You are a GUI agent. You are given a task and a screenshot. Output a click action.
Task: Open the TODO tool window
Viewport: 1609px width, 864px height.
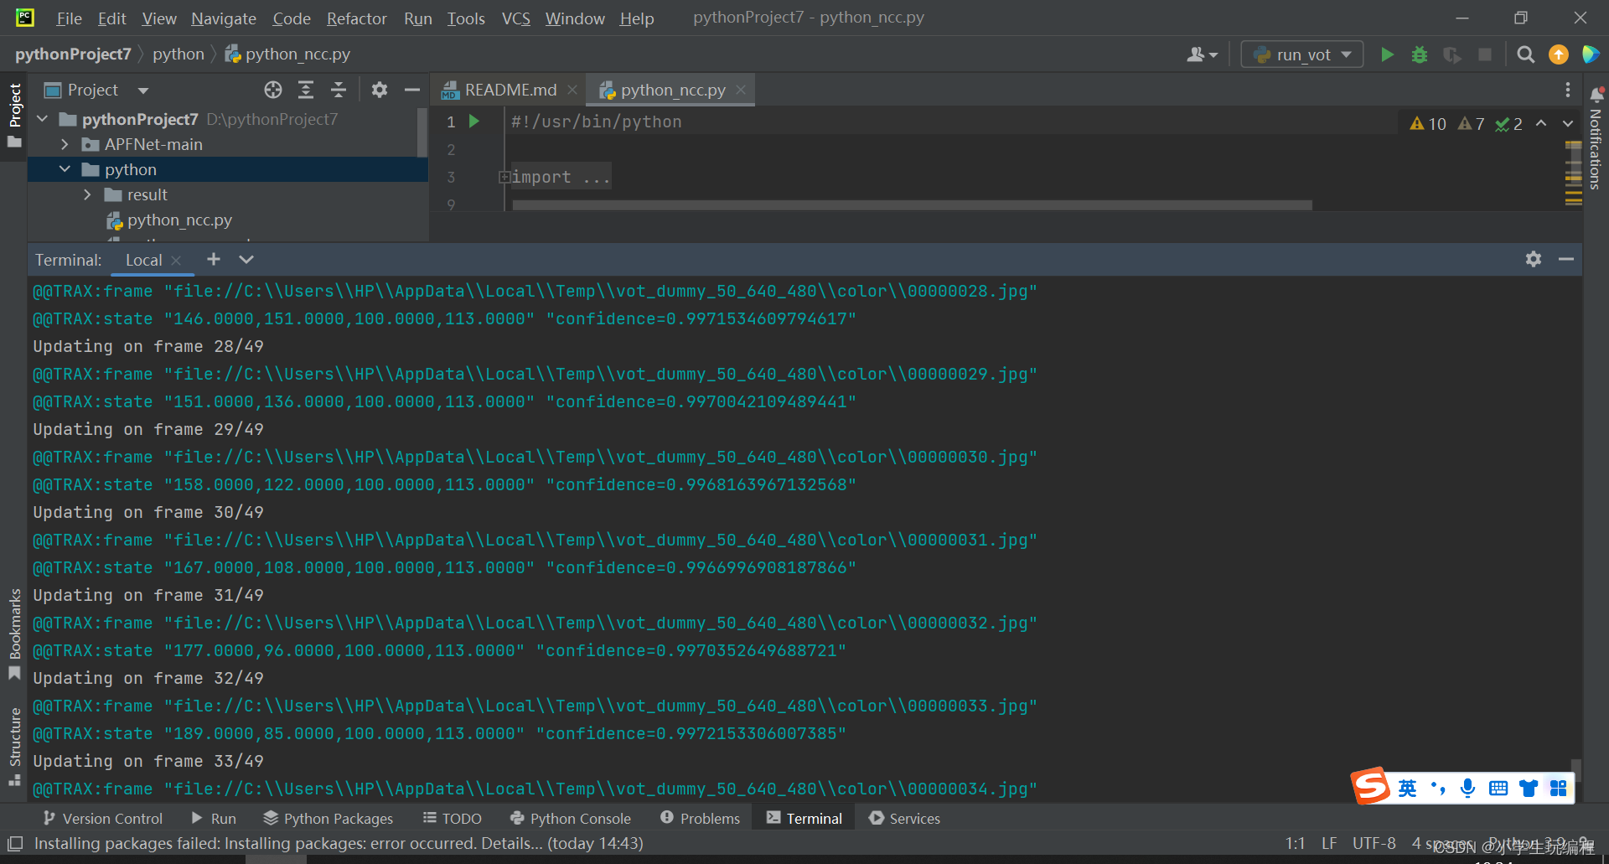(452, 818)
